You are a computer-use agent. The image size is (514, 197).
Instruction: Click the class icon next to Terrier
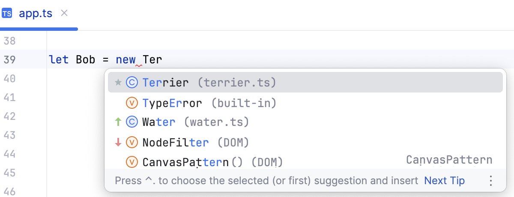pyautogui.click(x=132, y=83)
